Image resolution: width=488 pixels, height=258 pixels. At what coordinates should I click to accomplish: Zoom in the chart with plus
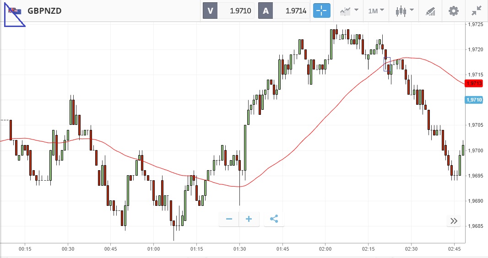tap(249, 219)
